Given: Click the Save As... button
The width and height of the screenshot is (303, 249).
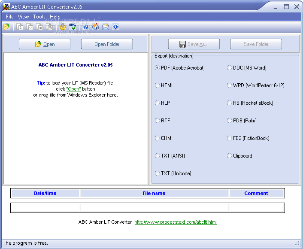Looking at the screenshot, I should pos(194,44).
